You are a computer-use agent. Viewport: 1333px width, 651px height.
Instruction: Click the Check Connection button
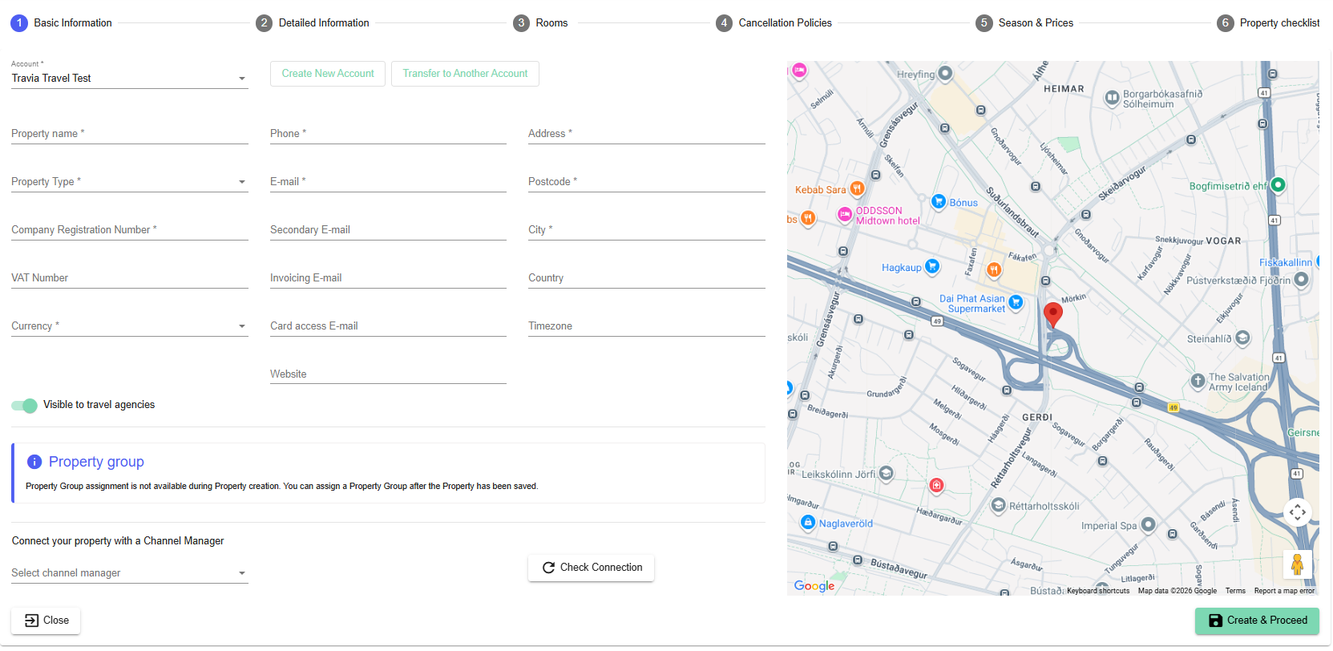(592, 568)
